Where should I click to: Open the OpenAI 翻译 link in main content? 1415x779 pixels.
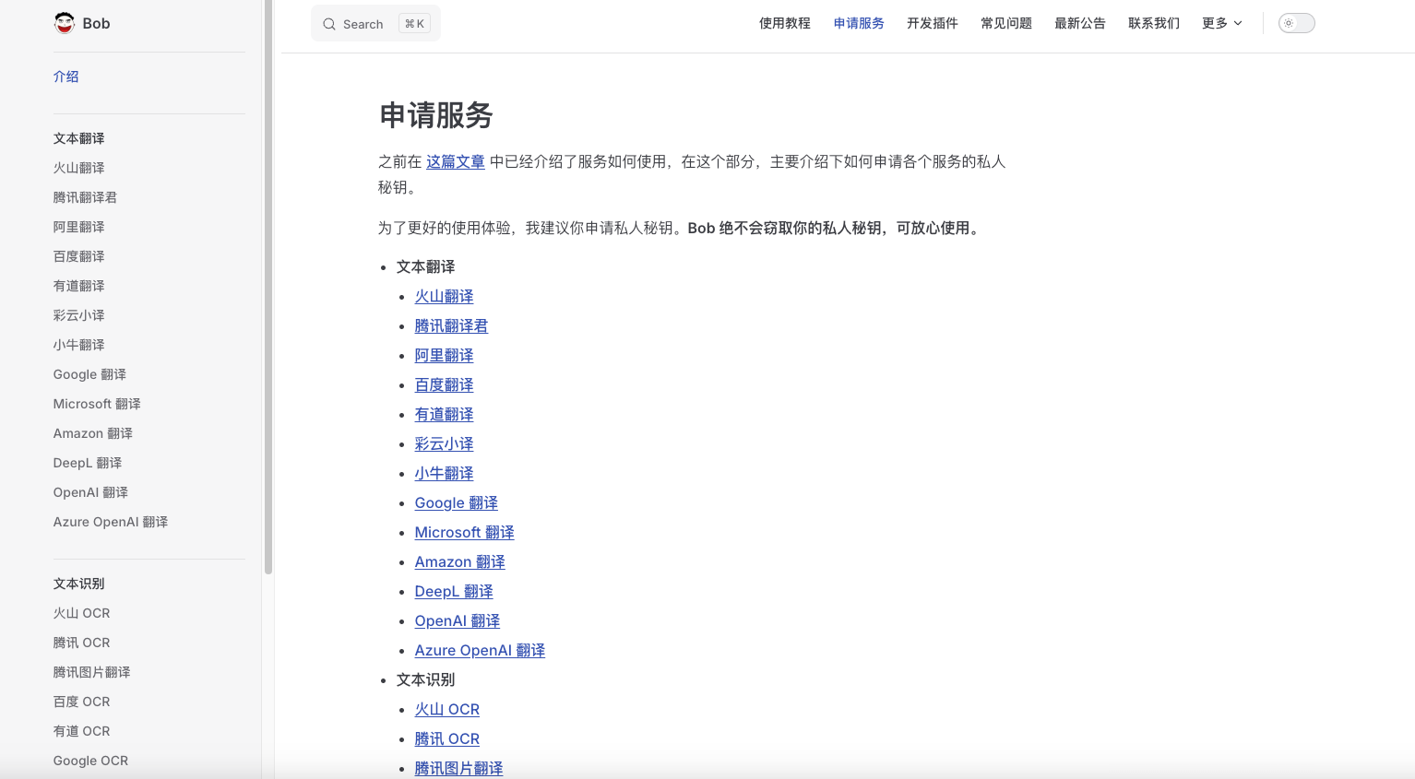[x=457, y=620]
